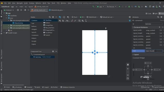Open the Palette settings gear

(53, 17)
